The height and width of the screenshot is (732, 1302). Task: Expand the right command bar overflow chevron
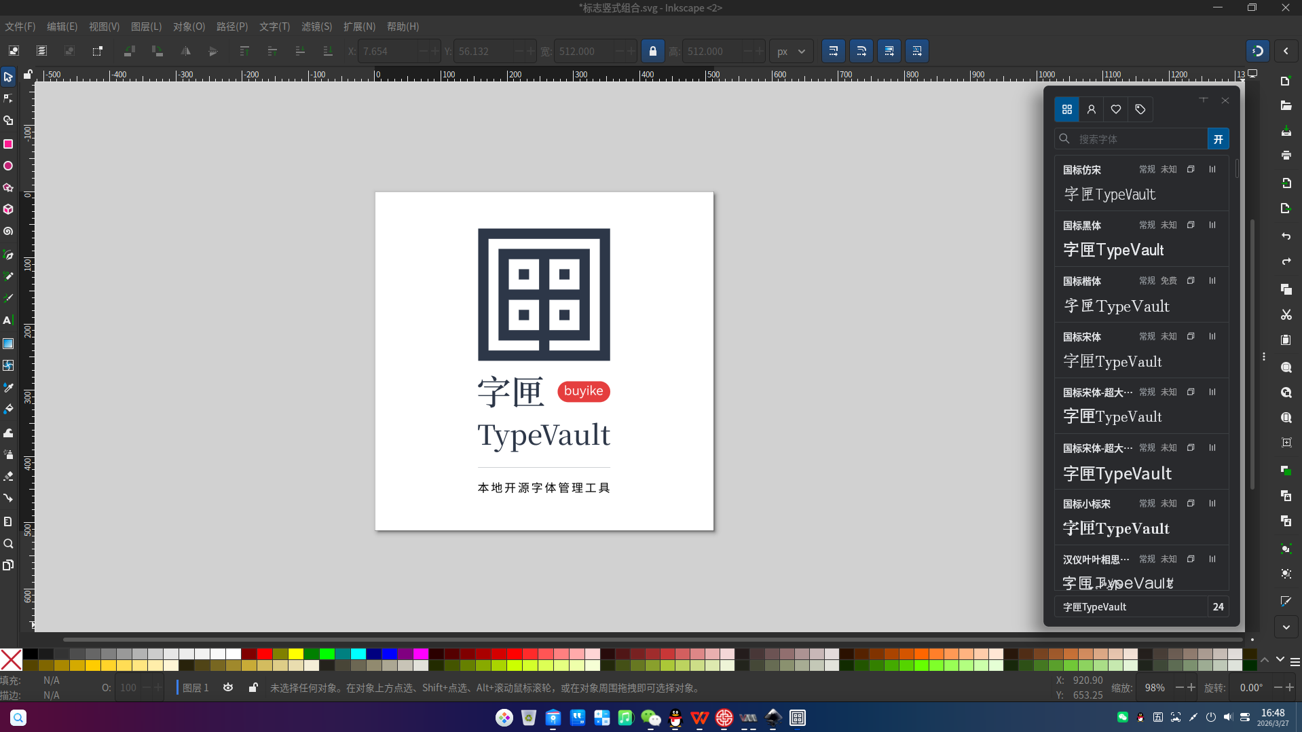(x=1286, y=627)
